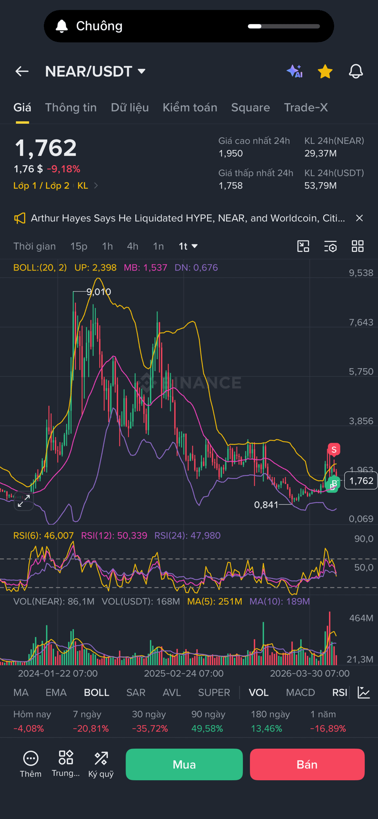Select the 1h interval
378x819 pixels.
pyautogui.click(x=107, y=246)
